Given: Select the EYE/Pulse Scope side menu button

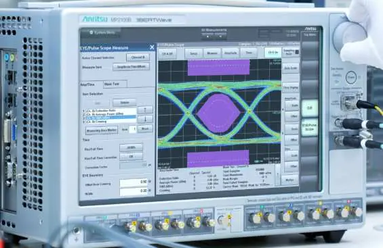Looking at the screenshot, I should 310,127.
